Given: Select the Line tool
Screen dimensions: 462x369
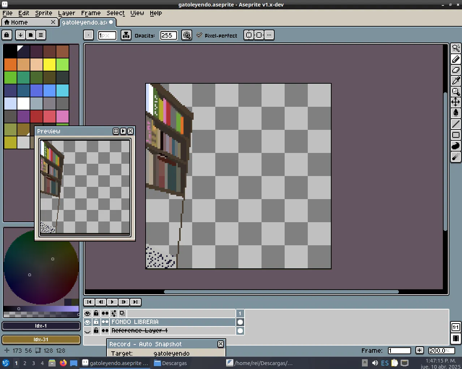Looking at the screenshot, I should [456, 124].
